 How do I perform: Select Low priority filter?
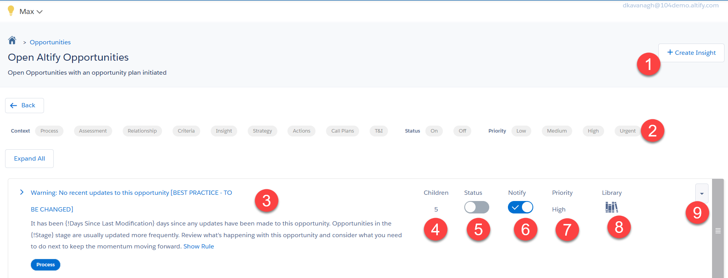click(x=521, y=131)
